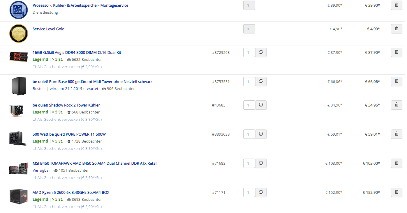This screenshot has height=213, width=407.
Task: Delete the Pure Base 600 case from the cart
Action: coord(397,81)
